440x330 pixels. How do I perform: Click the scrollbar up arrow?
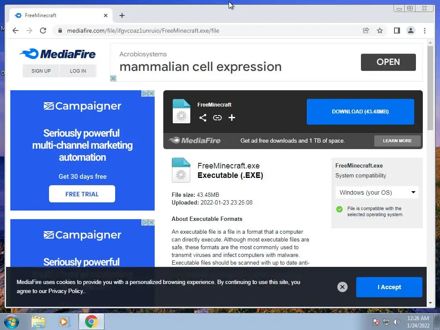[430, 43]
